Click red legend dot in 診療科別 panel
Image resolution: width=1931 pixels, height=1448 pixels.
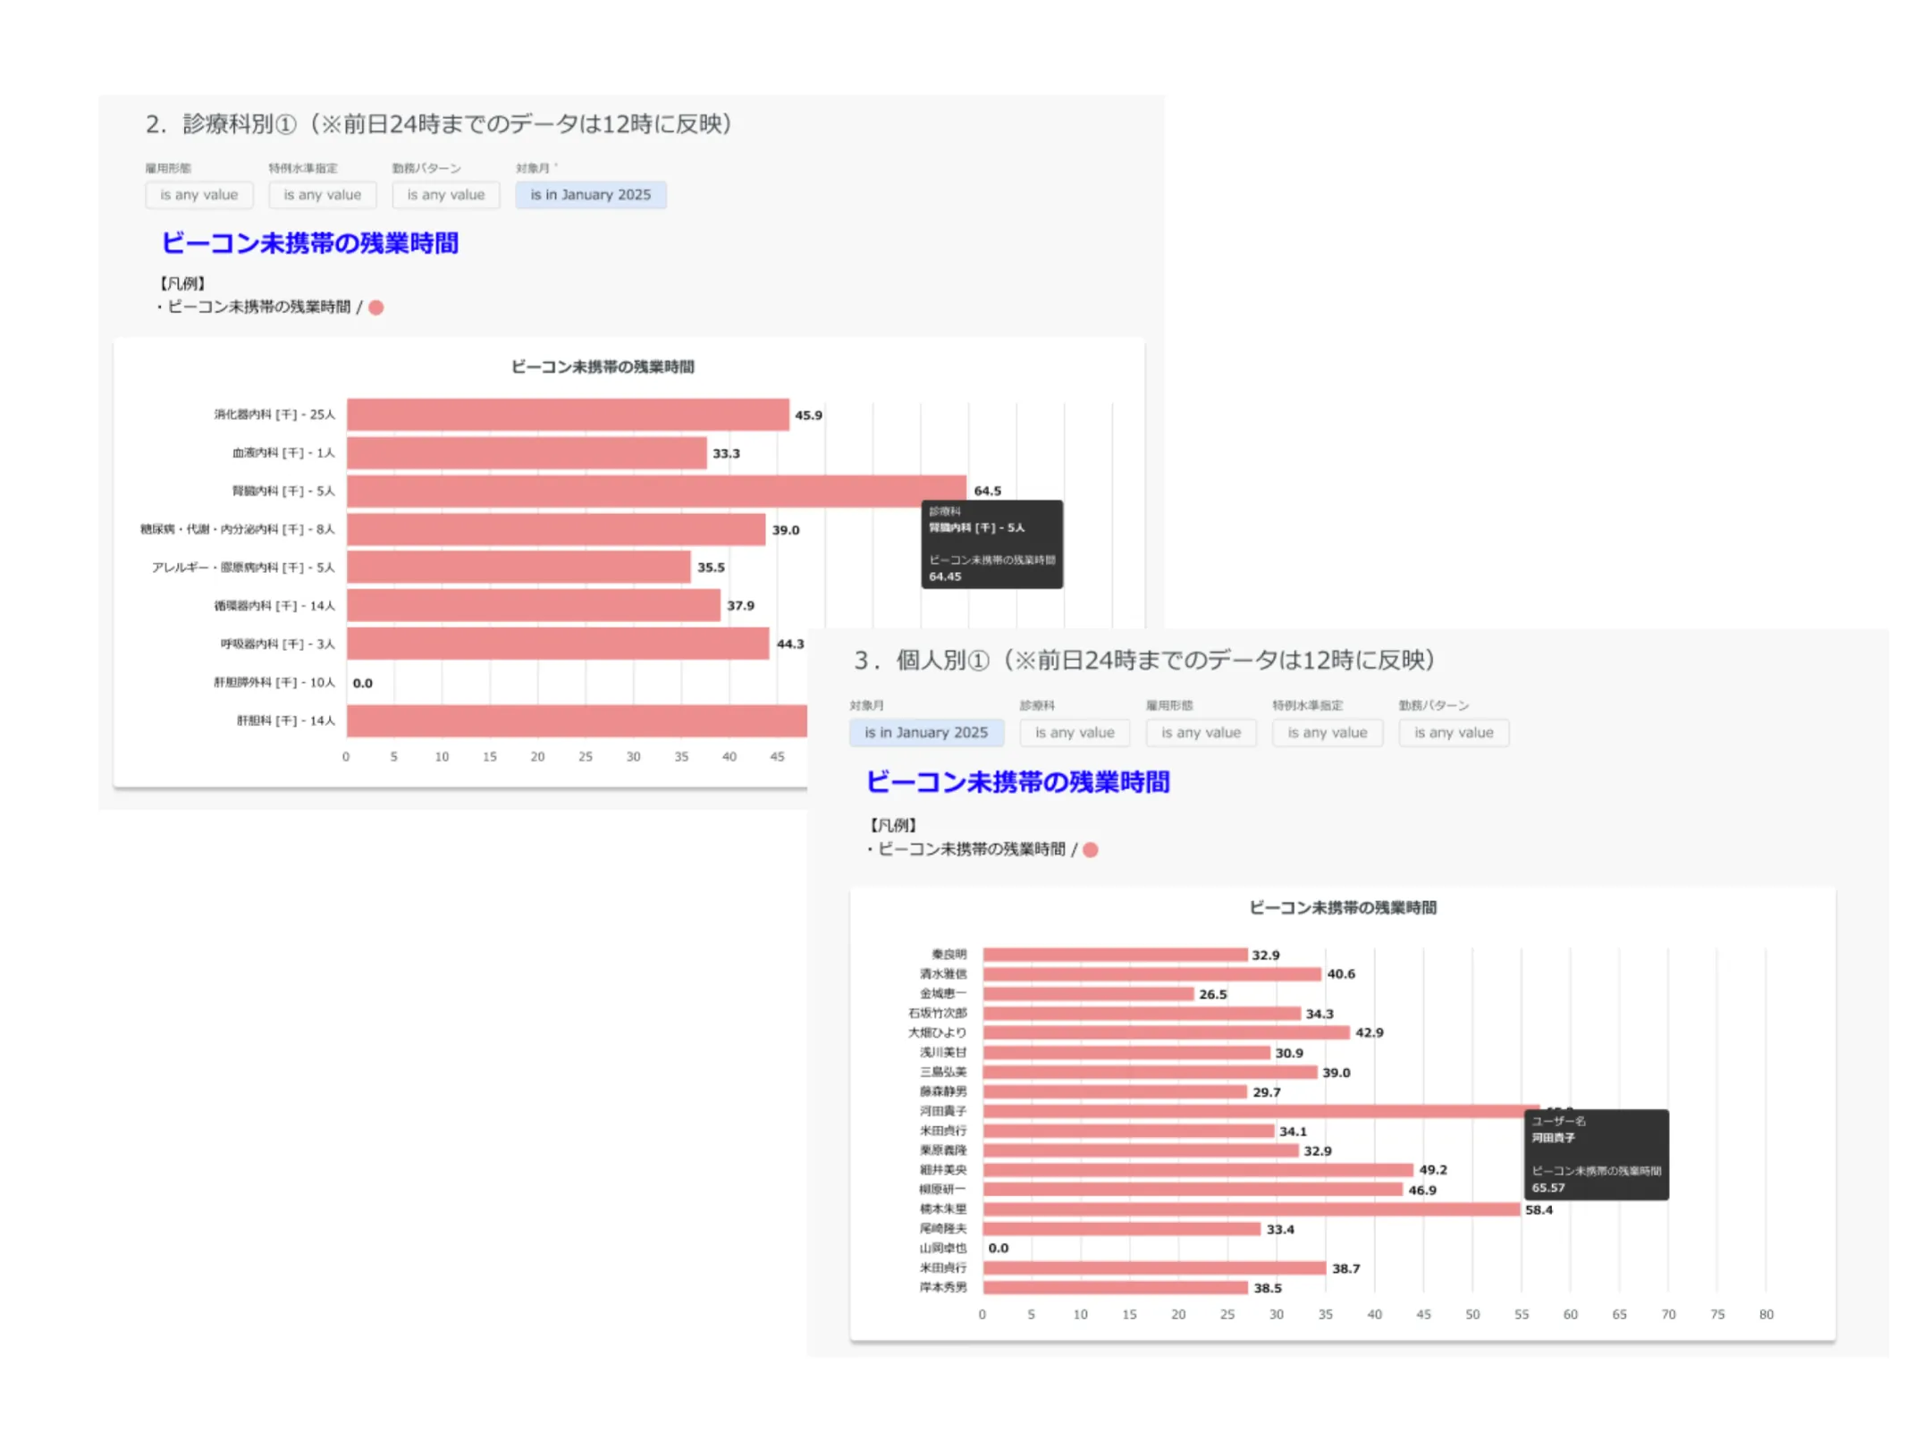click(x=376, y=307)
